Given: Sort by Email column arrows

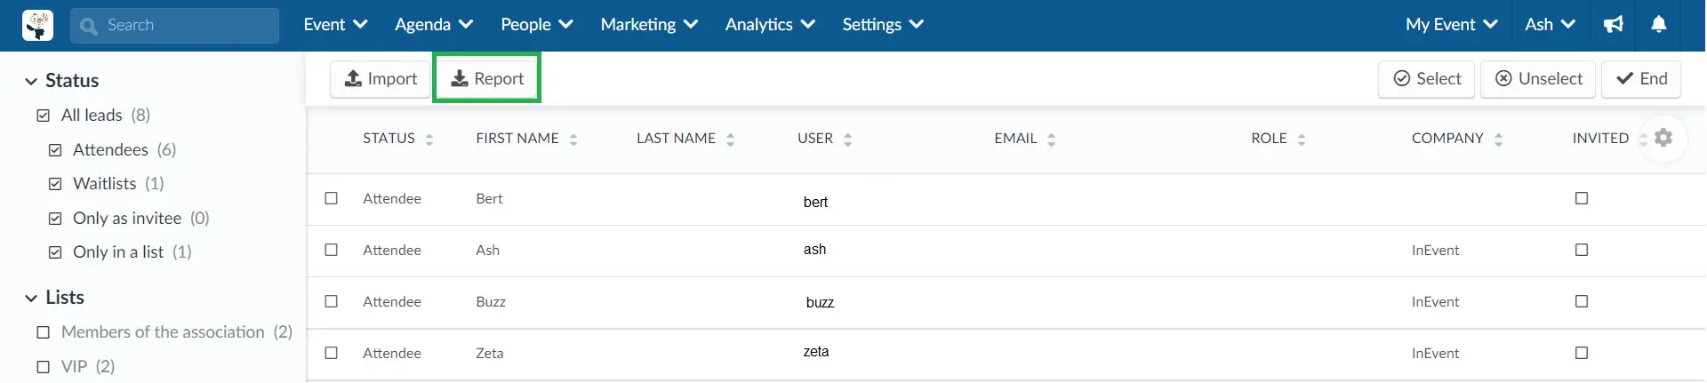Looking at the screenshot, I should coord(1052,140).
